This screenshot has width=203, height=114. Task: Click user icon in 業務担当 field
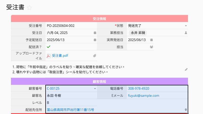tap(186, 33)
